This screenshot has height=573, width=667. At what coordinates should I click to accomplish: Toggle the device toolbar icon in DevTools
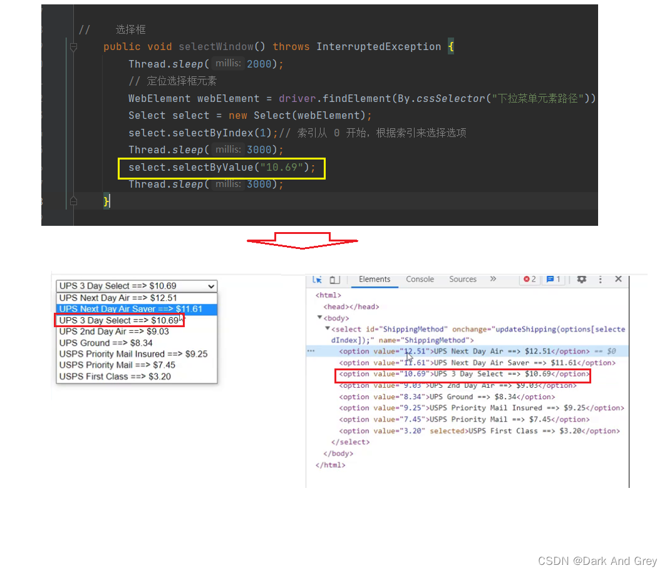(x=335, y=280)
